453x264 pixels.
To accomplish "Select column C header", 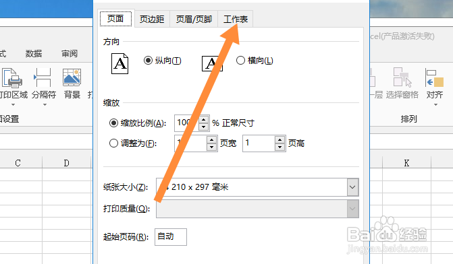I will (18, 163).
